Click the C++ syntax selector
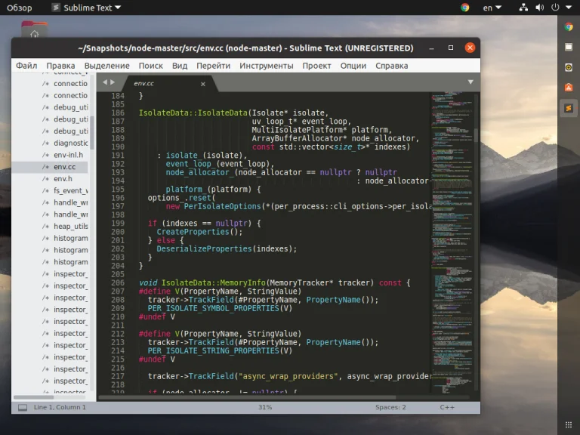The image size is (580, 435). (447, 408)
